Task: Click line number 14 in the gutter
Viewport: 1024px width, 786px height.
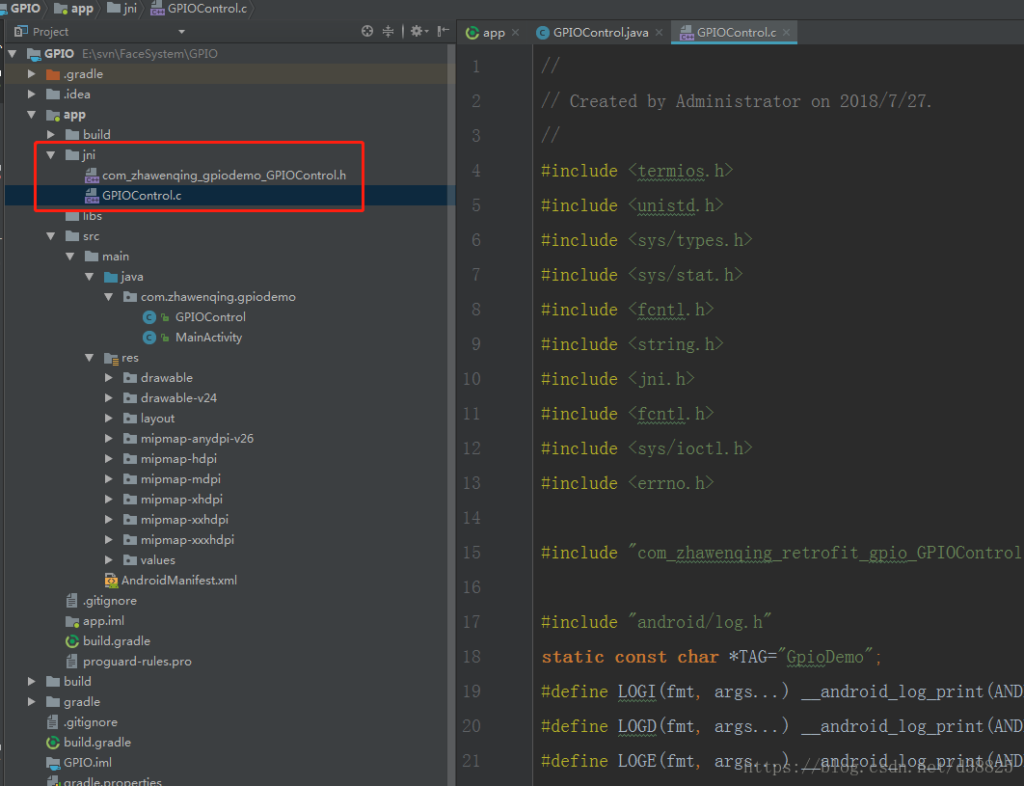Action: (x=472, y=518)
